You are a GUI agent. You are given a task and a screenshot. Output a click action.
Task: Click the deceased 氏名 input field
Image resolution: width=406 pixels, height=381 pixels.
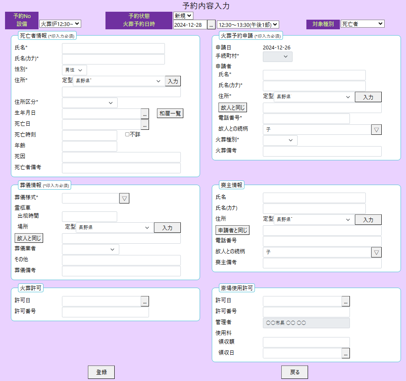click(113, 49)
